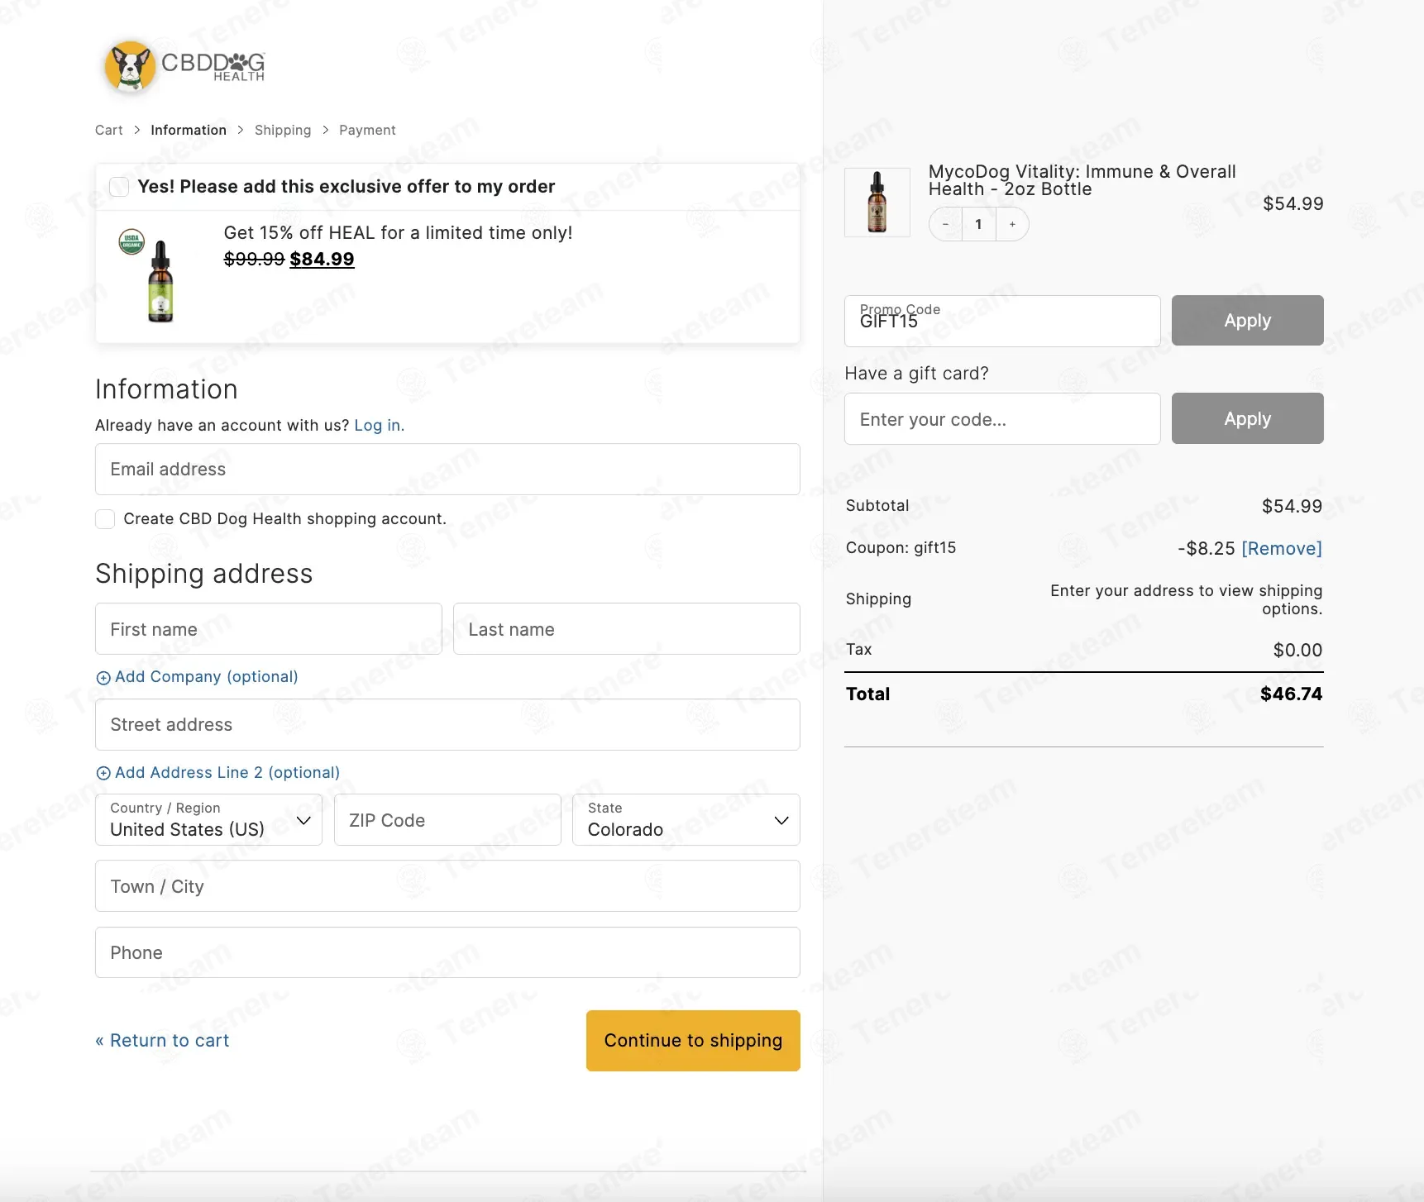Remove the gift15 coupon
Viewport: 1424px width, 1202px height.
click(1282, 549)
